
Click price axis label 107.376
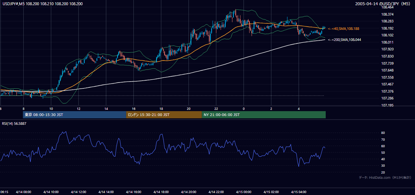(388, 91)
